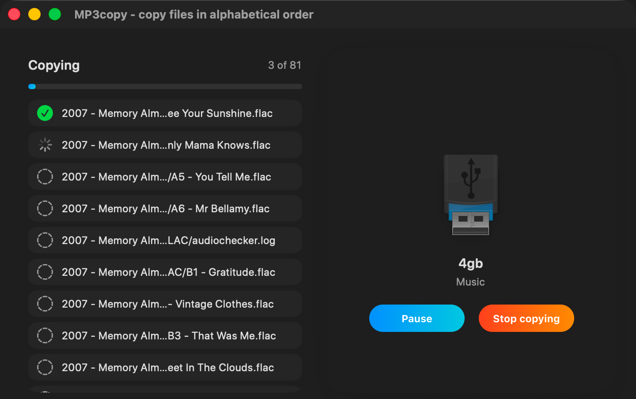Screen dimensions: 636x399
Task: Click the 4gb drive name
Action: coord(471,263)
